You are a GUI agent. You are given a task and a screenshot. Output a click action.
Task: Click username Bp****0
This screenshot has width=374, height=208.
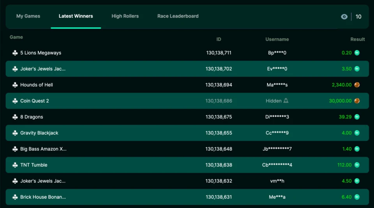[277, 53]
